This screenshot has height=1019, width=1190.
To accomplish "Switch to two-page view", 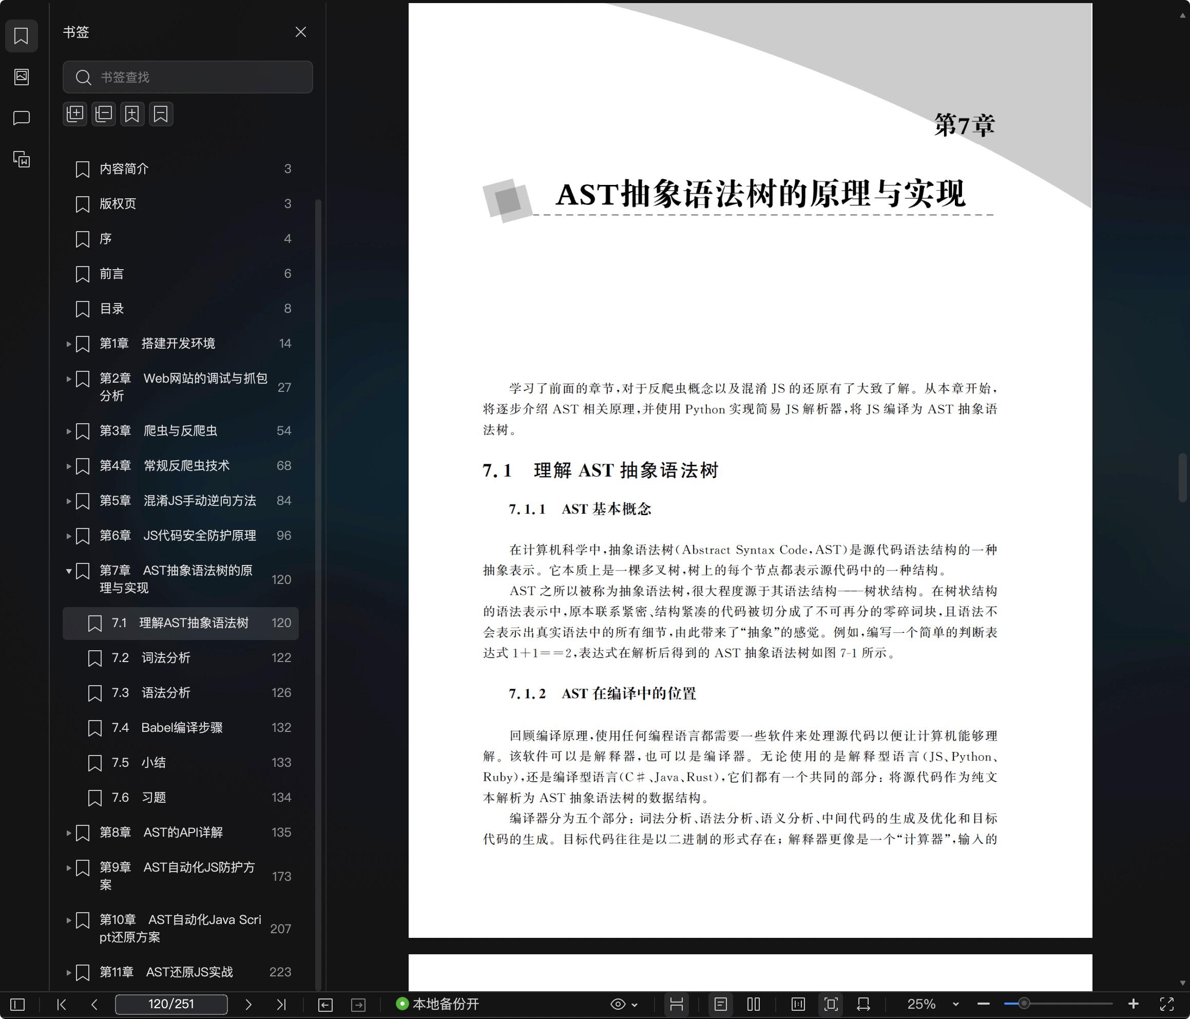I will coord(754,1004).
